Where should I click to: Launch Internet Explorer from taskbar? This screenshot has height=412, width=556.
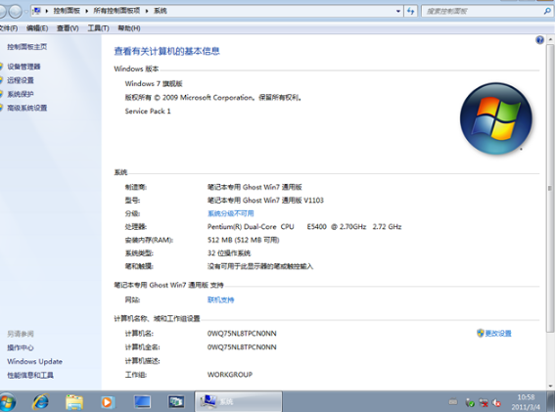pos(41,402)
